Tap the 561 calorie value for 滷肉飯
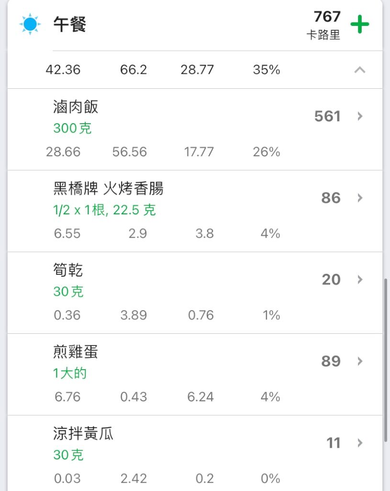The height and width of the screenshot is (491, 390). (x=327, y=116)
